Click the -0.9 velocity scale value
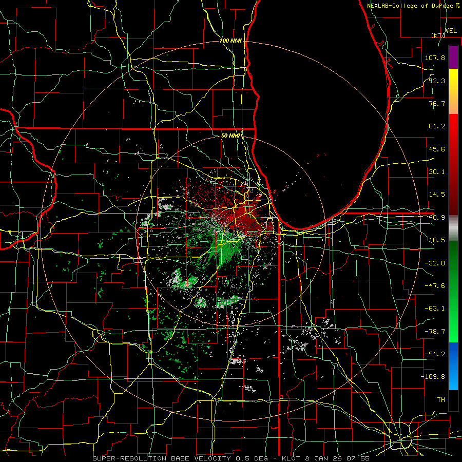Image resolution: width=462 pixels, height=462 pixels. pos(437,218)
